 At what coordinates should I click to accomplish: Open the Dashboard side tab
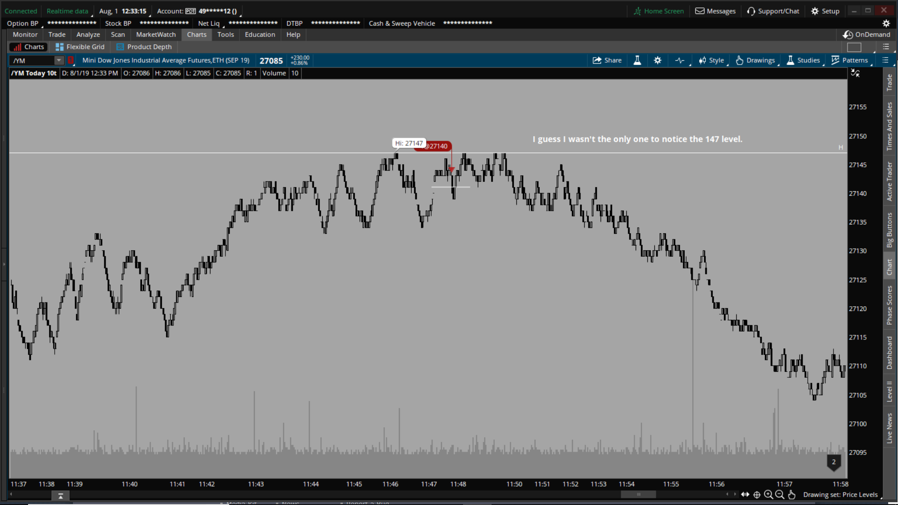click(x=889, y=353)
